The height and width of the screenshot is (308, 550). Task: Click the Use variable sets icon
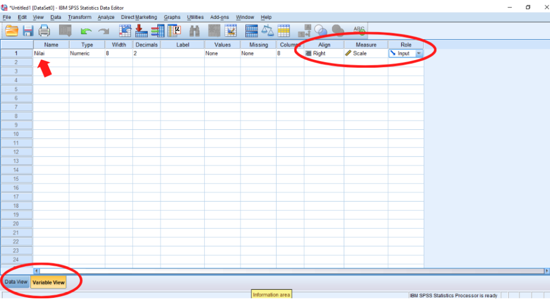[321, 31]
